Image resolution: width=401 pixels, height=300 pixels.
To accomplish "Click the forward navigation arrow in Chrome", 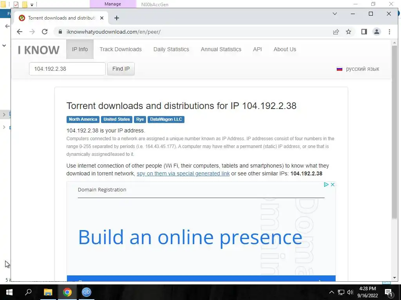I will click(32, 32).
